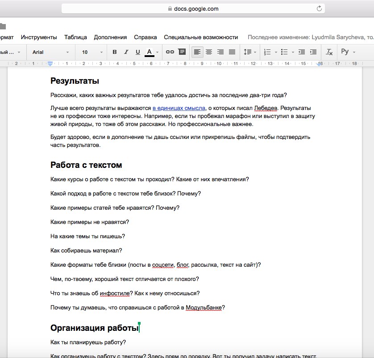The height and width of the screenshot is (358, 374).
Task: Open the Таблица menu
Action: tap(75, 37)
